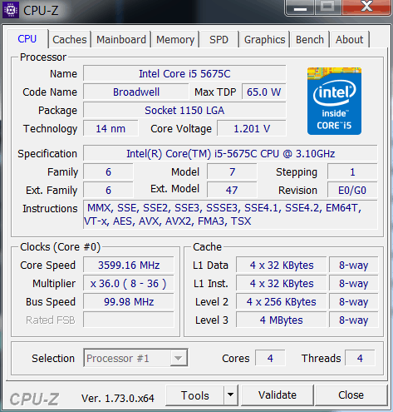Click the version text Ver. 1.73.0.x64
This screenshot has height=412, width=393.
click(x=118, y=399)
